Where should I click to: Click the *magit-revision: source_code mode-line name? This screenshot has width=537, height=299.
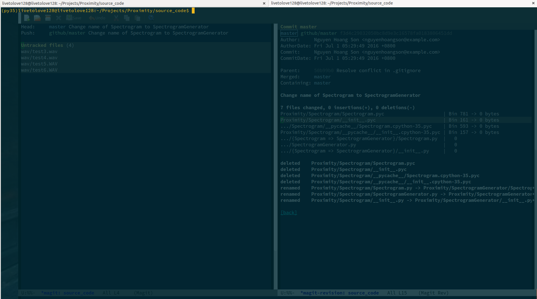tap(340, 293)
